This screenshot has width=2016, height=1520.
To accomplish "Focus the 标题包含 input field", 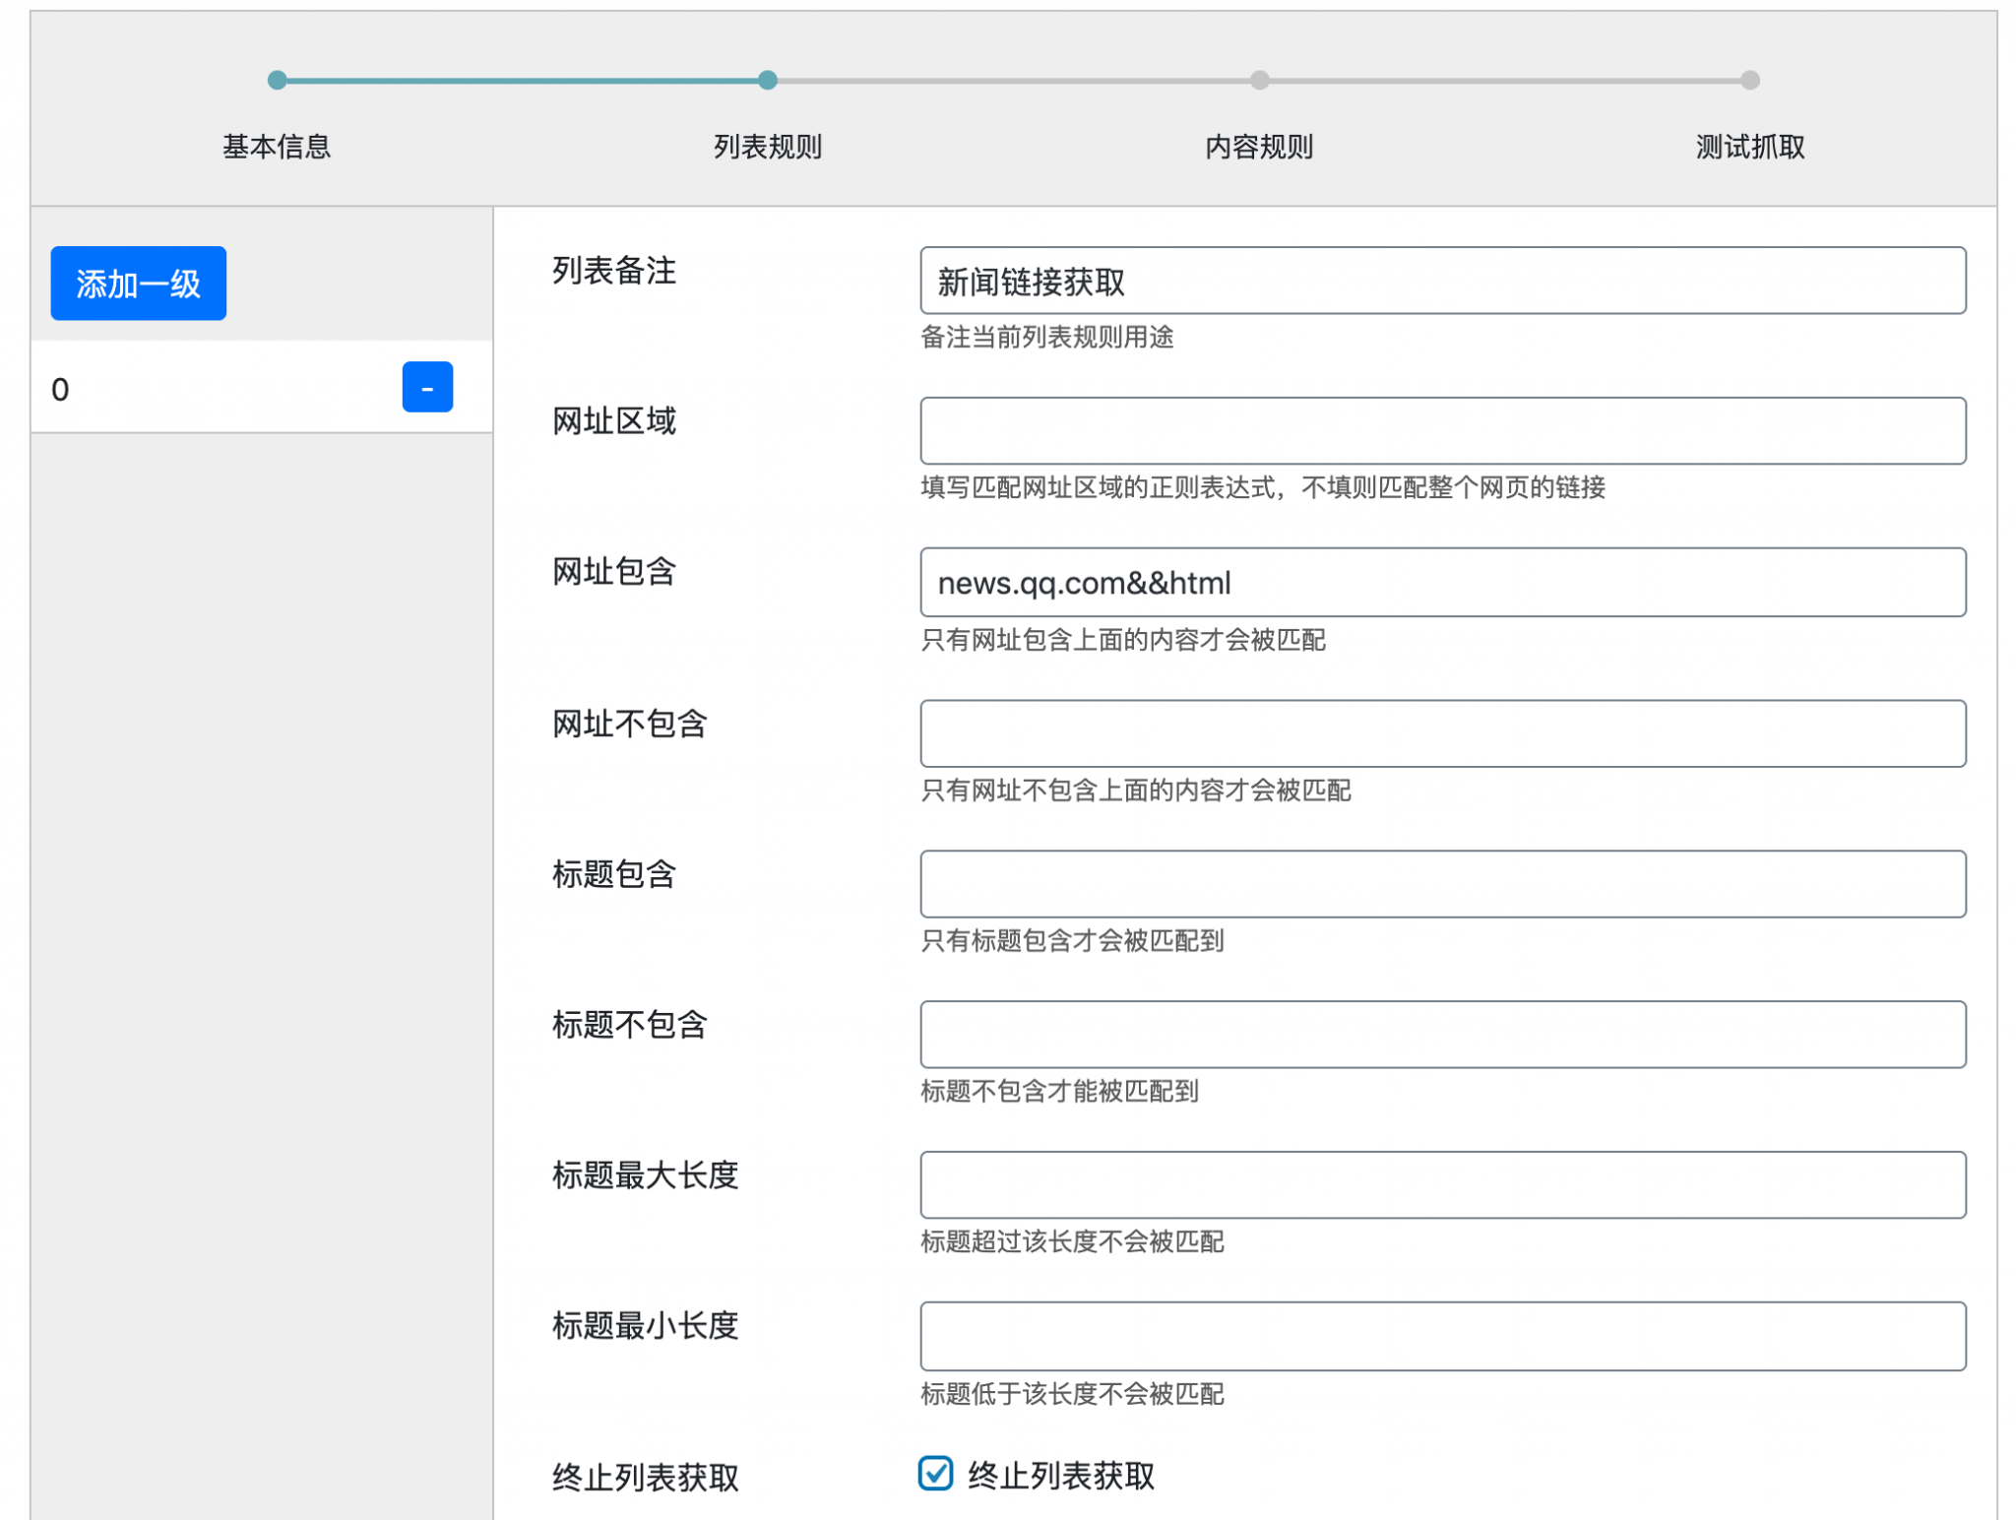I will [x=1443, y=884].
